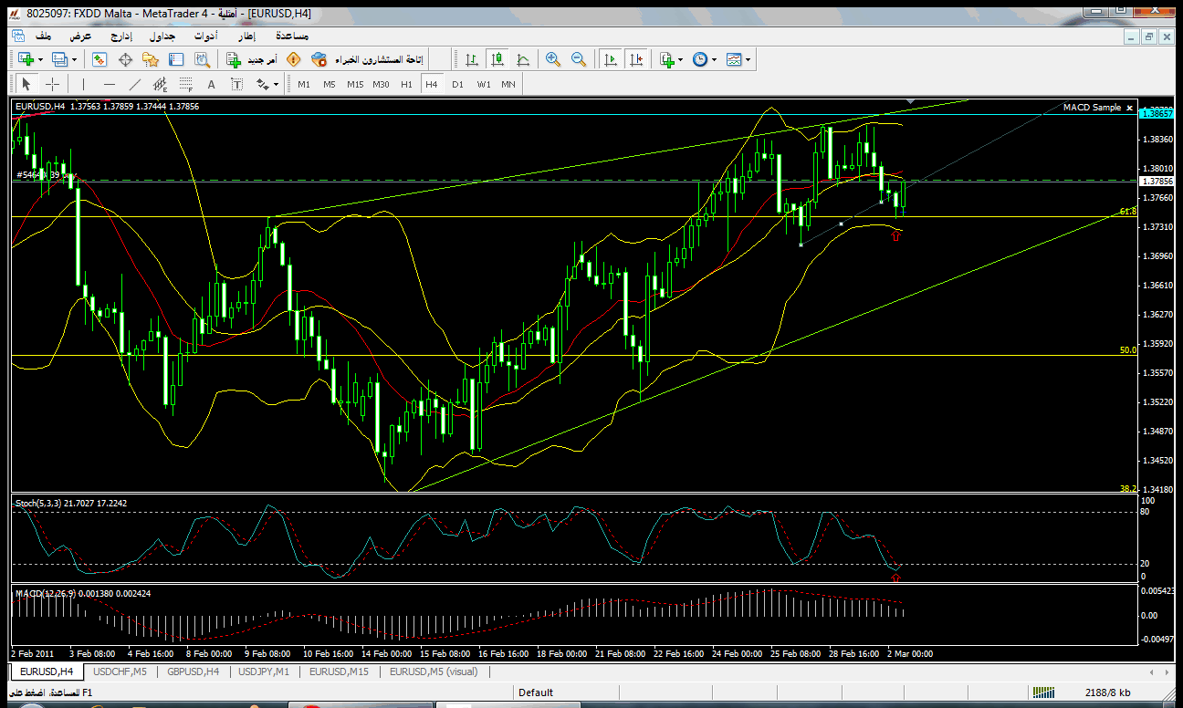The image size is (1183, 708).
Task: Open the جداول (Charts) menu
Action: 162,36
